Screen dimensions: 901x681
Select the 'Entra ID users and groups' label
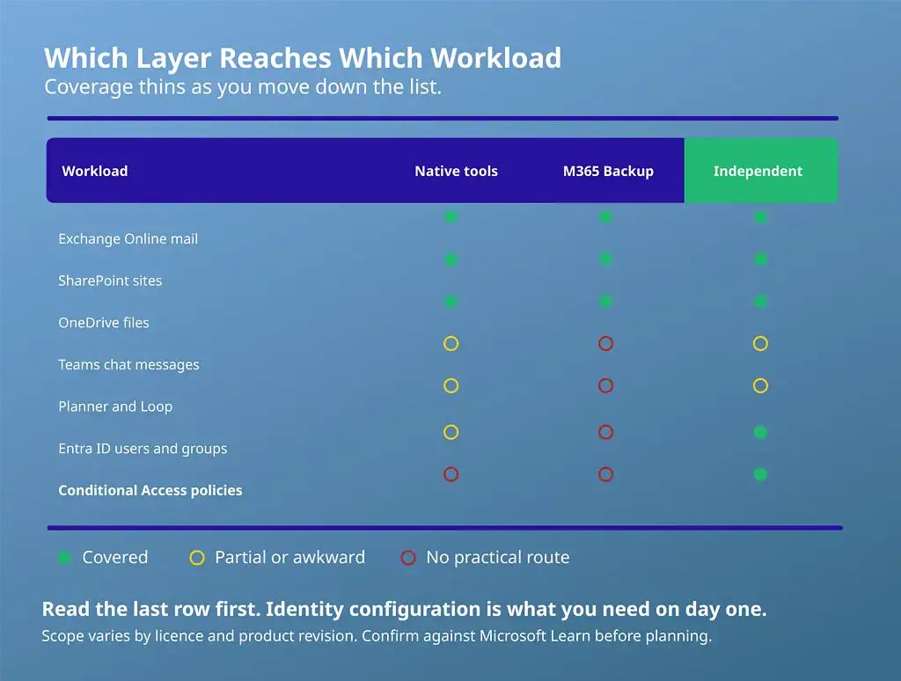[x=143, y=449]
